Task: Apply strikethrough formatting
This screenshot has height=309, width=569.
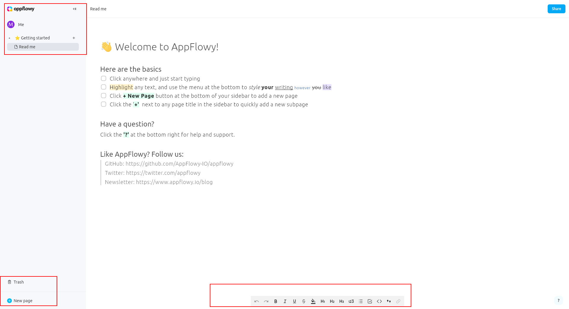Action: click(304, 301)
